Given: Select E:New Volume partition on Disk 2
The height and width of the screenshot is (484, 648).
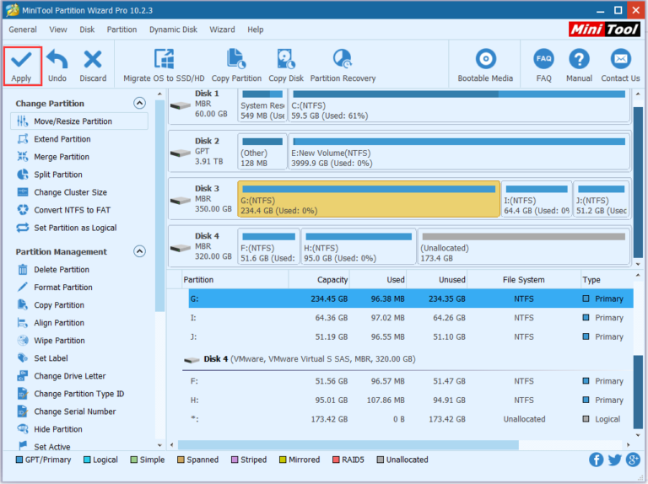Looking at the screenshot, I should tap(459, 152).
